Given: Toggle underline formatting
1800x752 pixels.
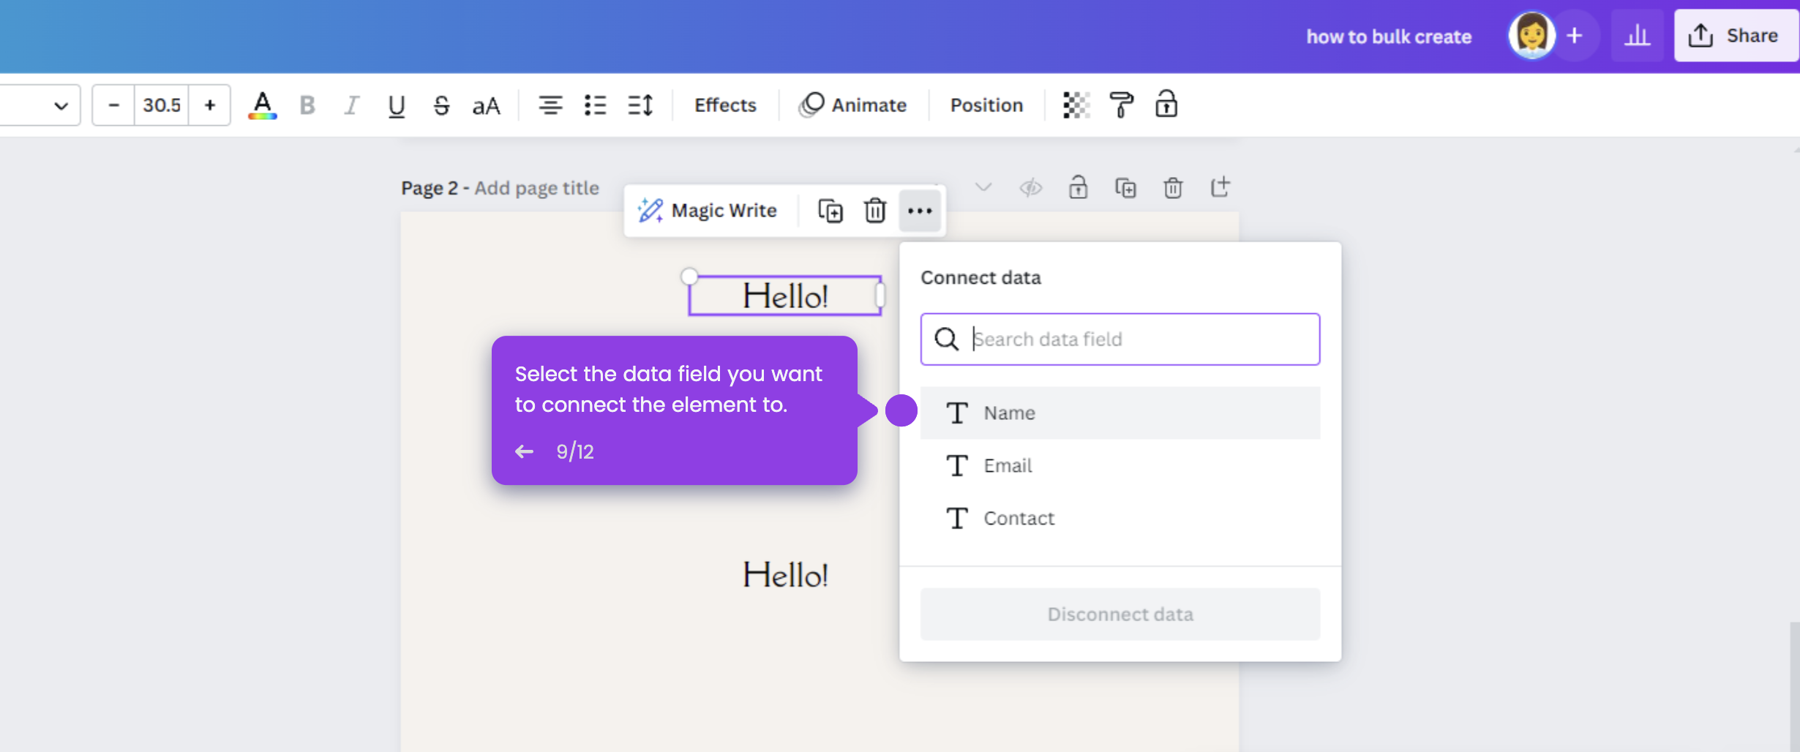Looking at the screenshot, I should coord(396,105).
